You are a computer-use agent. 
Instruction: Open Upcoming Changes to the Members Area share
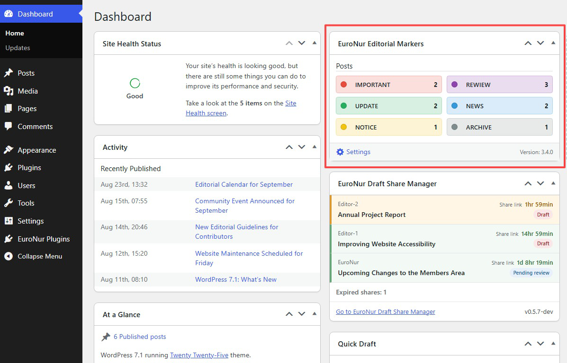[x=401, y=273]
